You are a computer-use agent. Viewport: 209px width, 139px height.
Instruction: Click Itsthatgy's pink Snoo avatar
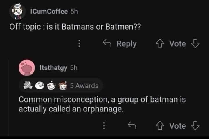pyautogui.click(x=27, y=68)
